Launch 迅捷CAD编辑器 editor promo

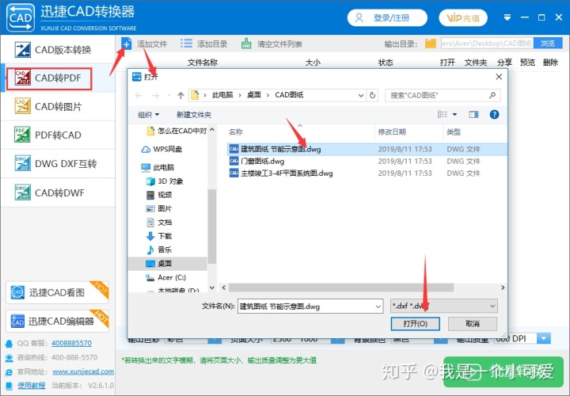(57, 321)
